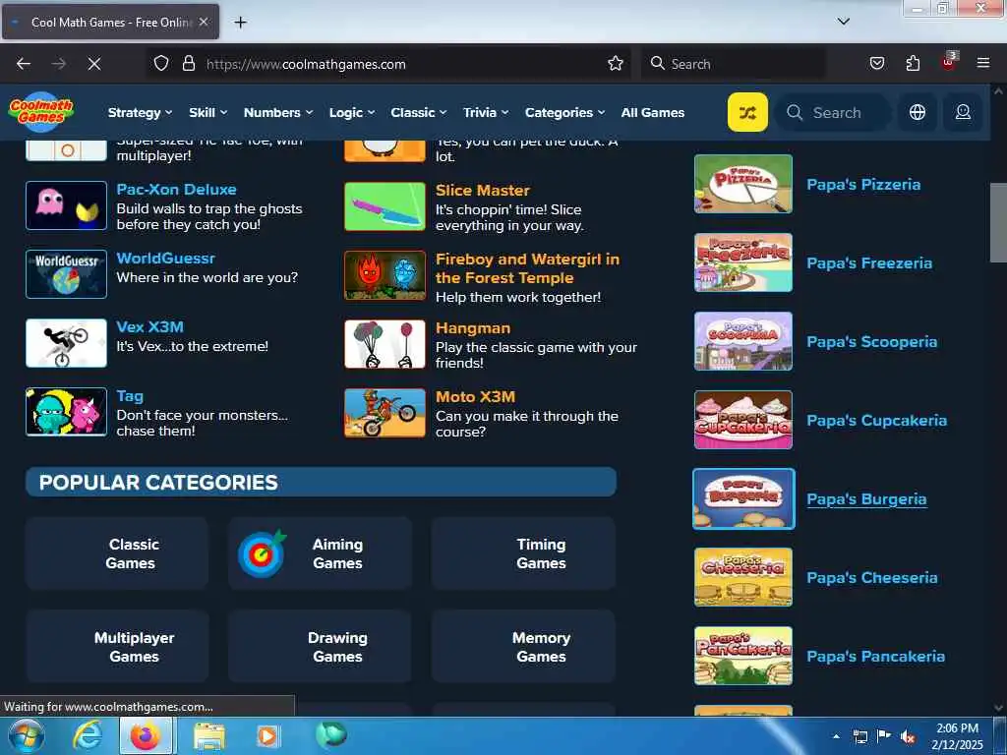Close the Cool Math Games tab

[x=203, y=22]
